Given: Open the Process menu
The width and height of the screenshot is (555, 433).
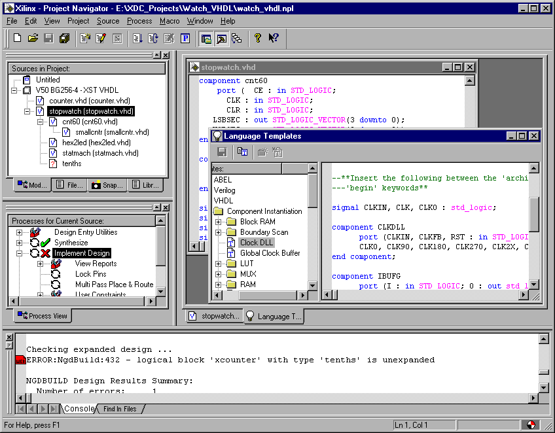Looking at the screenshot, I should click(x=139, y=21).
